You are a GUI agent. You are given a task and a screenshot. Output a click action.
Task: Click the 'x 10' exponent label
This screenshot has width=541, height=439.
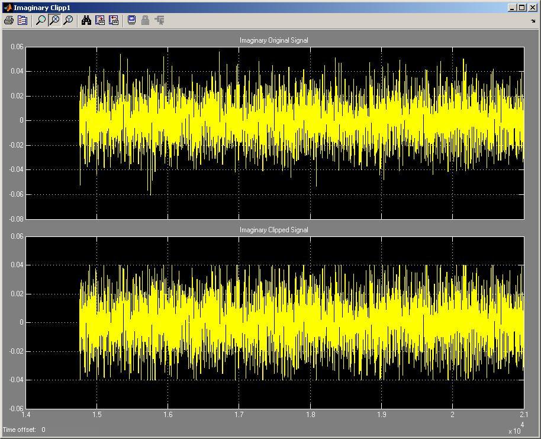[x=514, y=431]
